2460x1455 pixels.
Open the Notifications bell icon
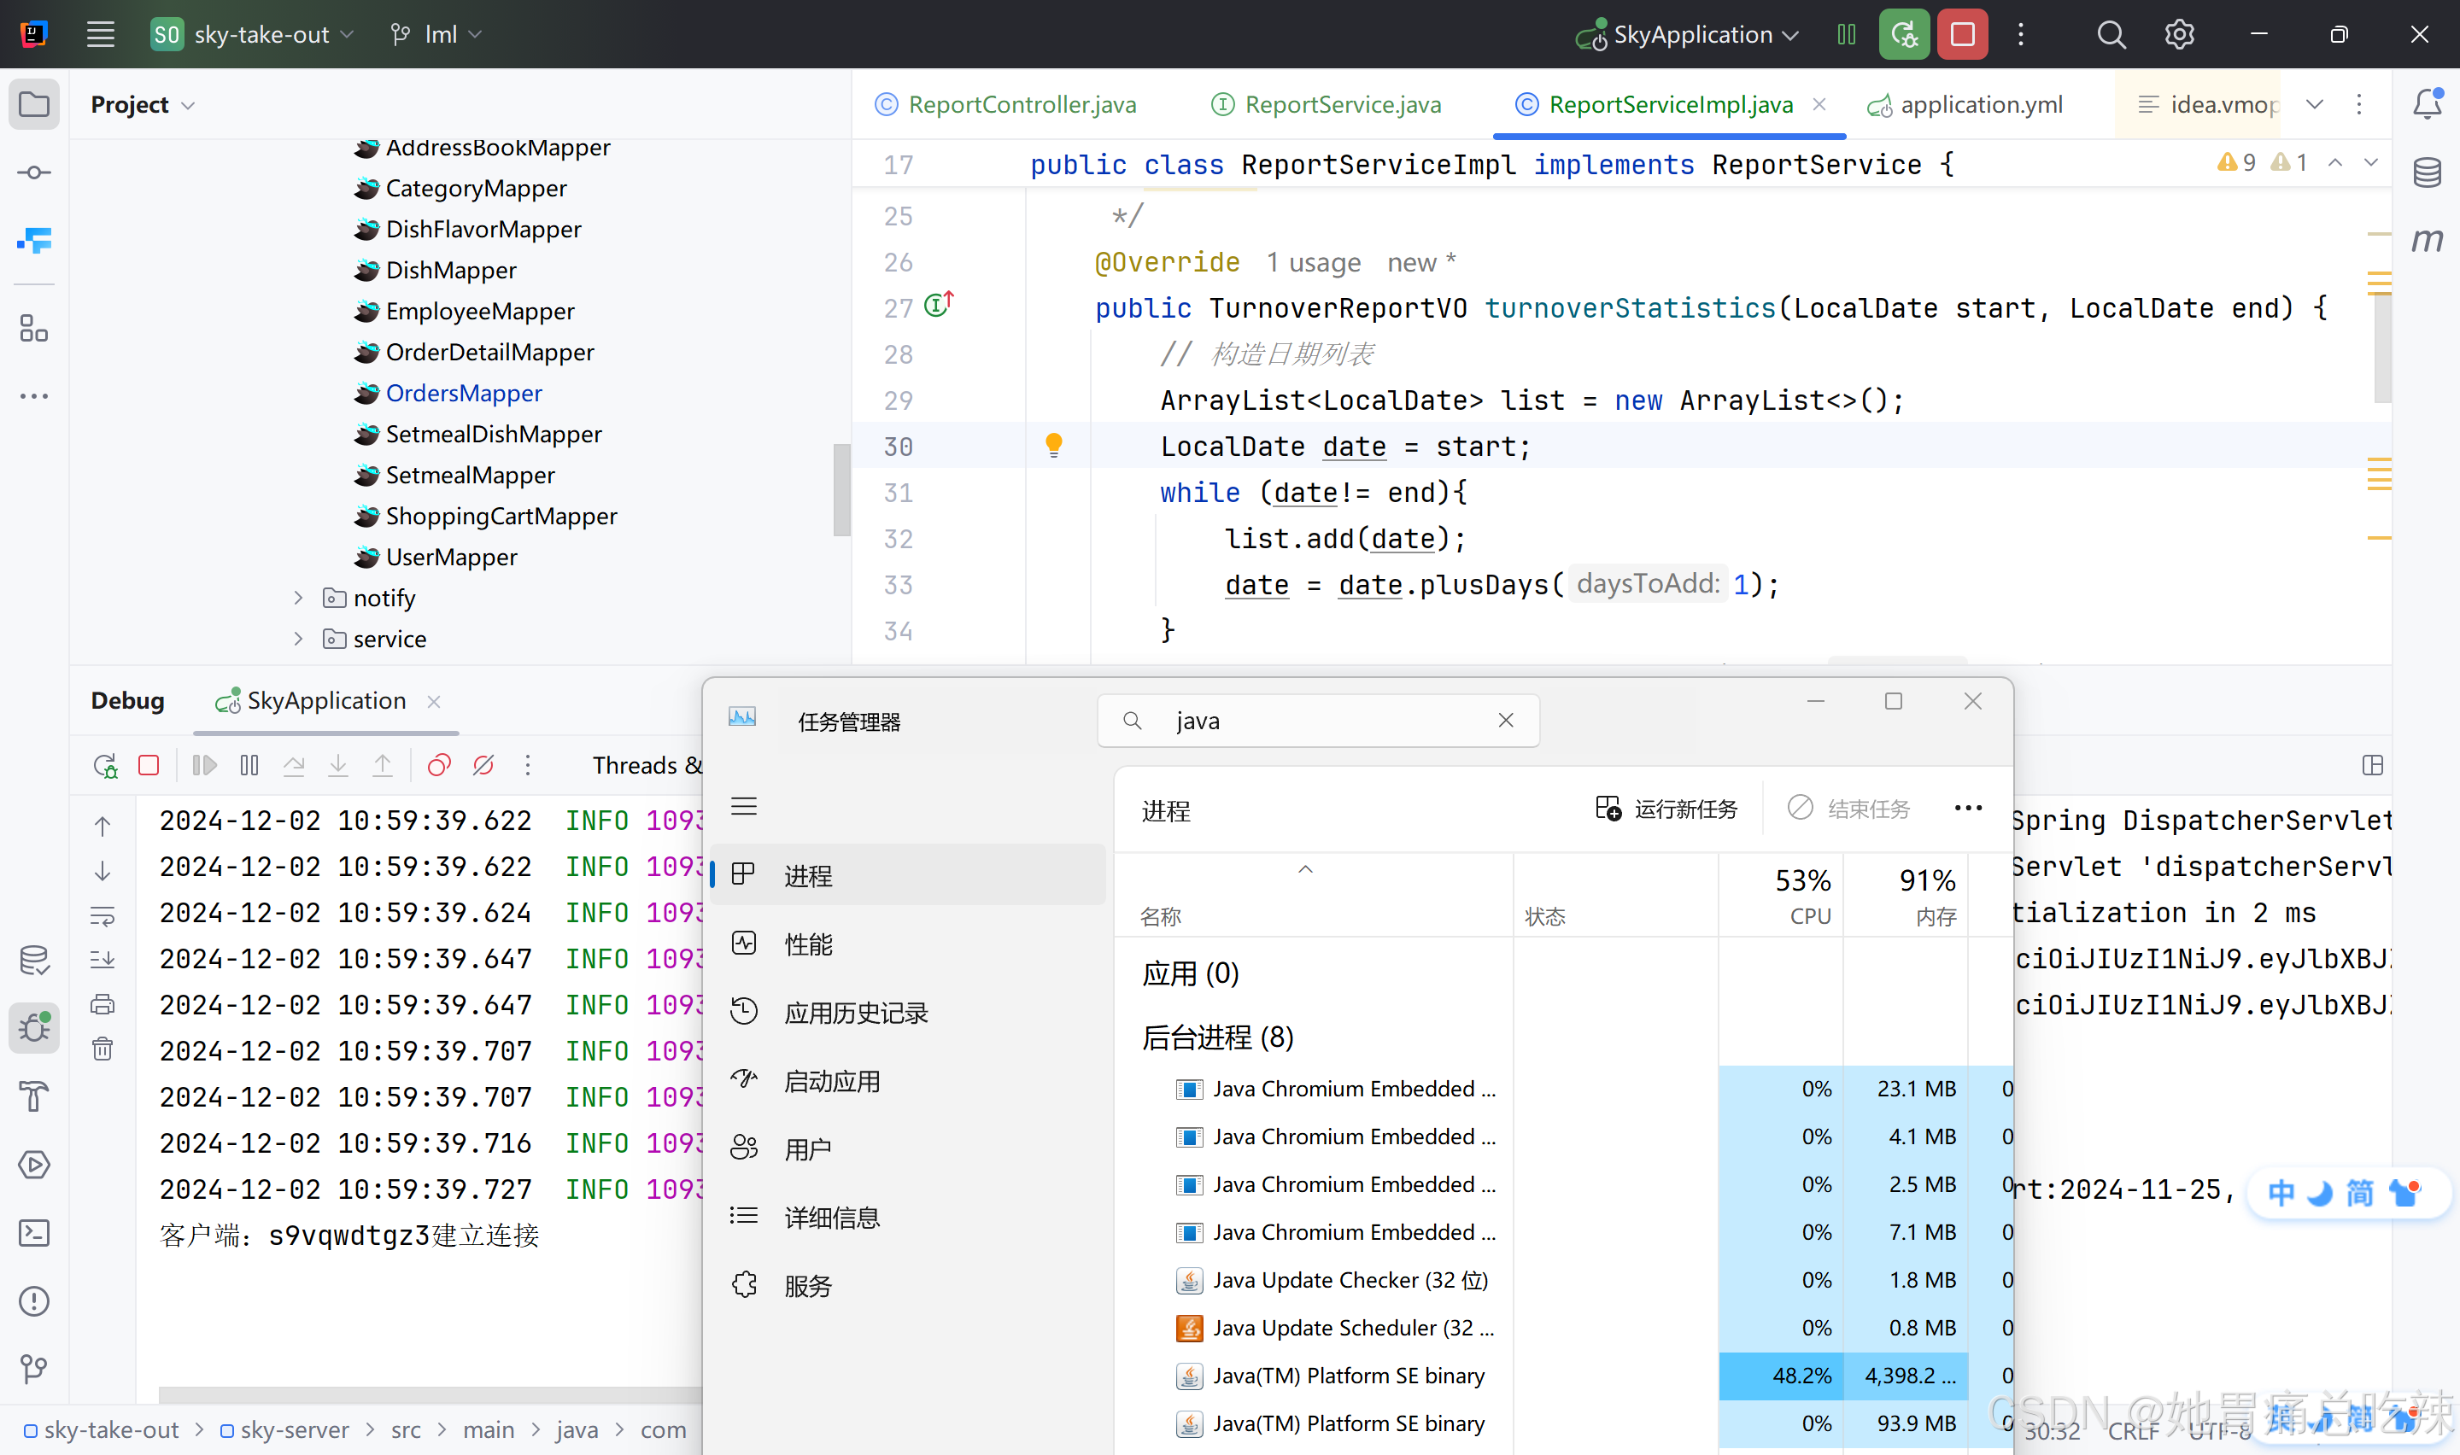coord(2427,103)
